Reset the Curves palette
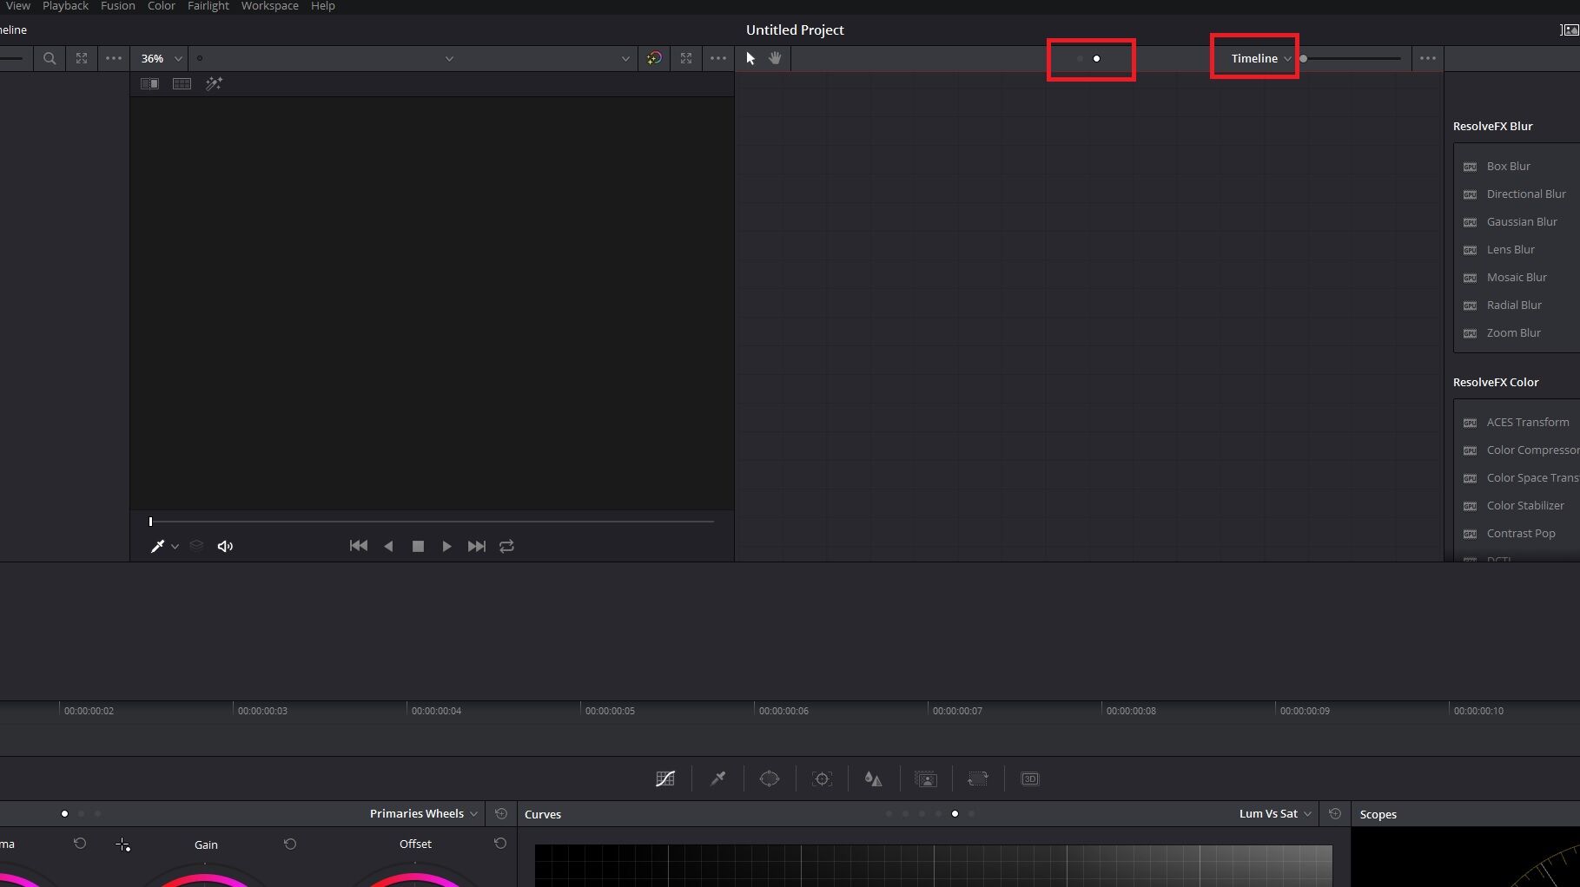The image size is (1580, 887). pos(1335,813)
